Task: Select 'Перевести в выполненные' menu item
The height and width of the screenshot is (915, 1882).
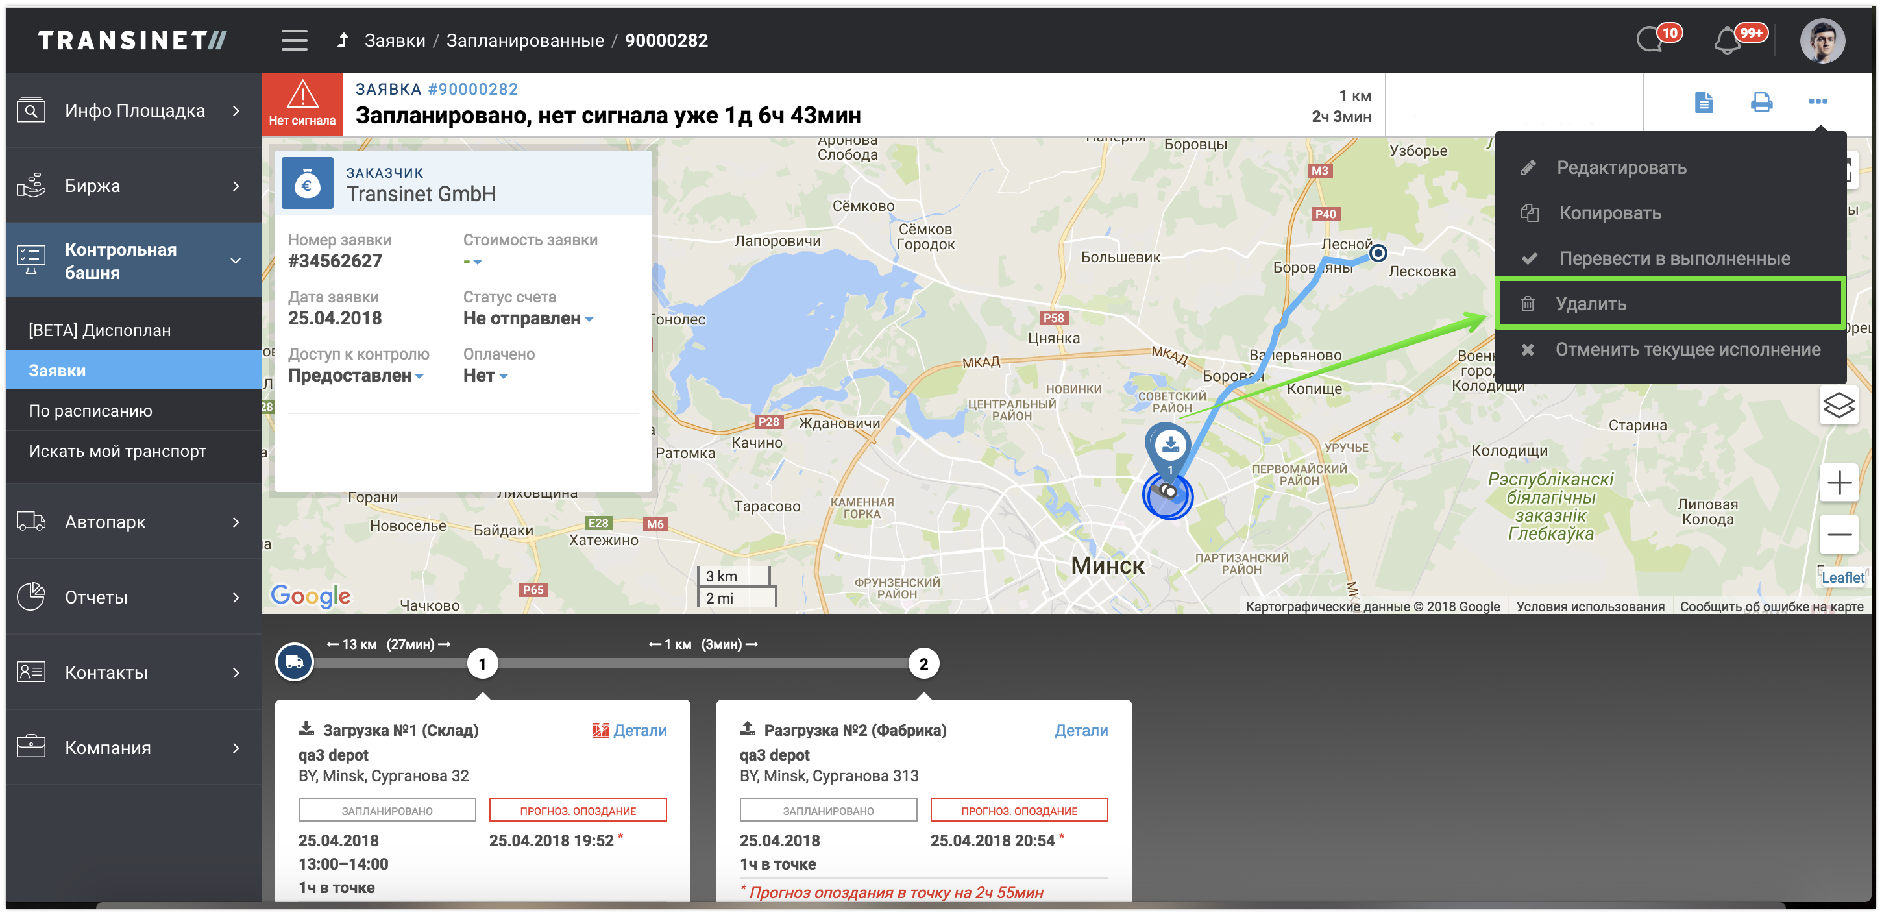Action: click(1674, 259)
